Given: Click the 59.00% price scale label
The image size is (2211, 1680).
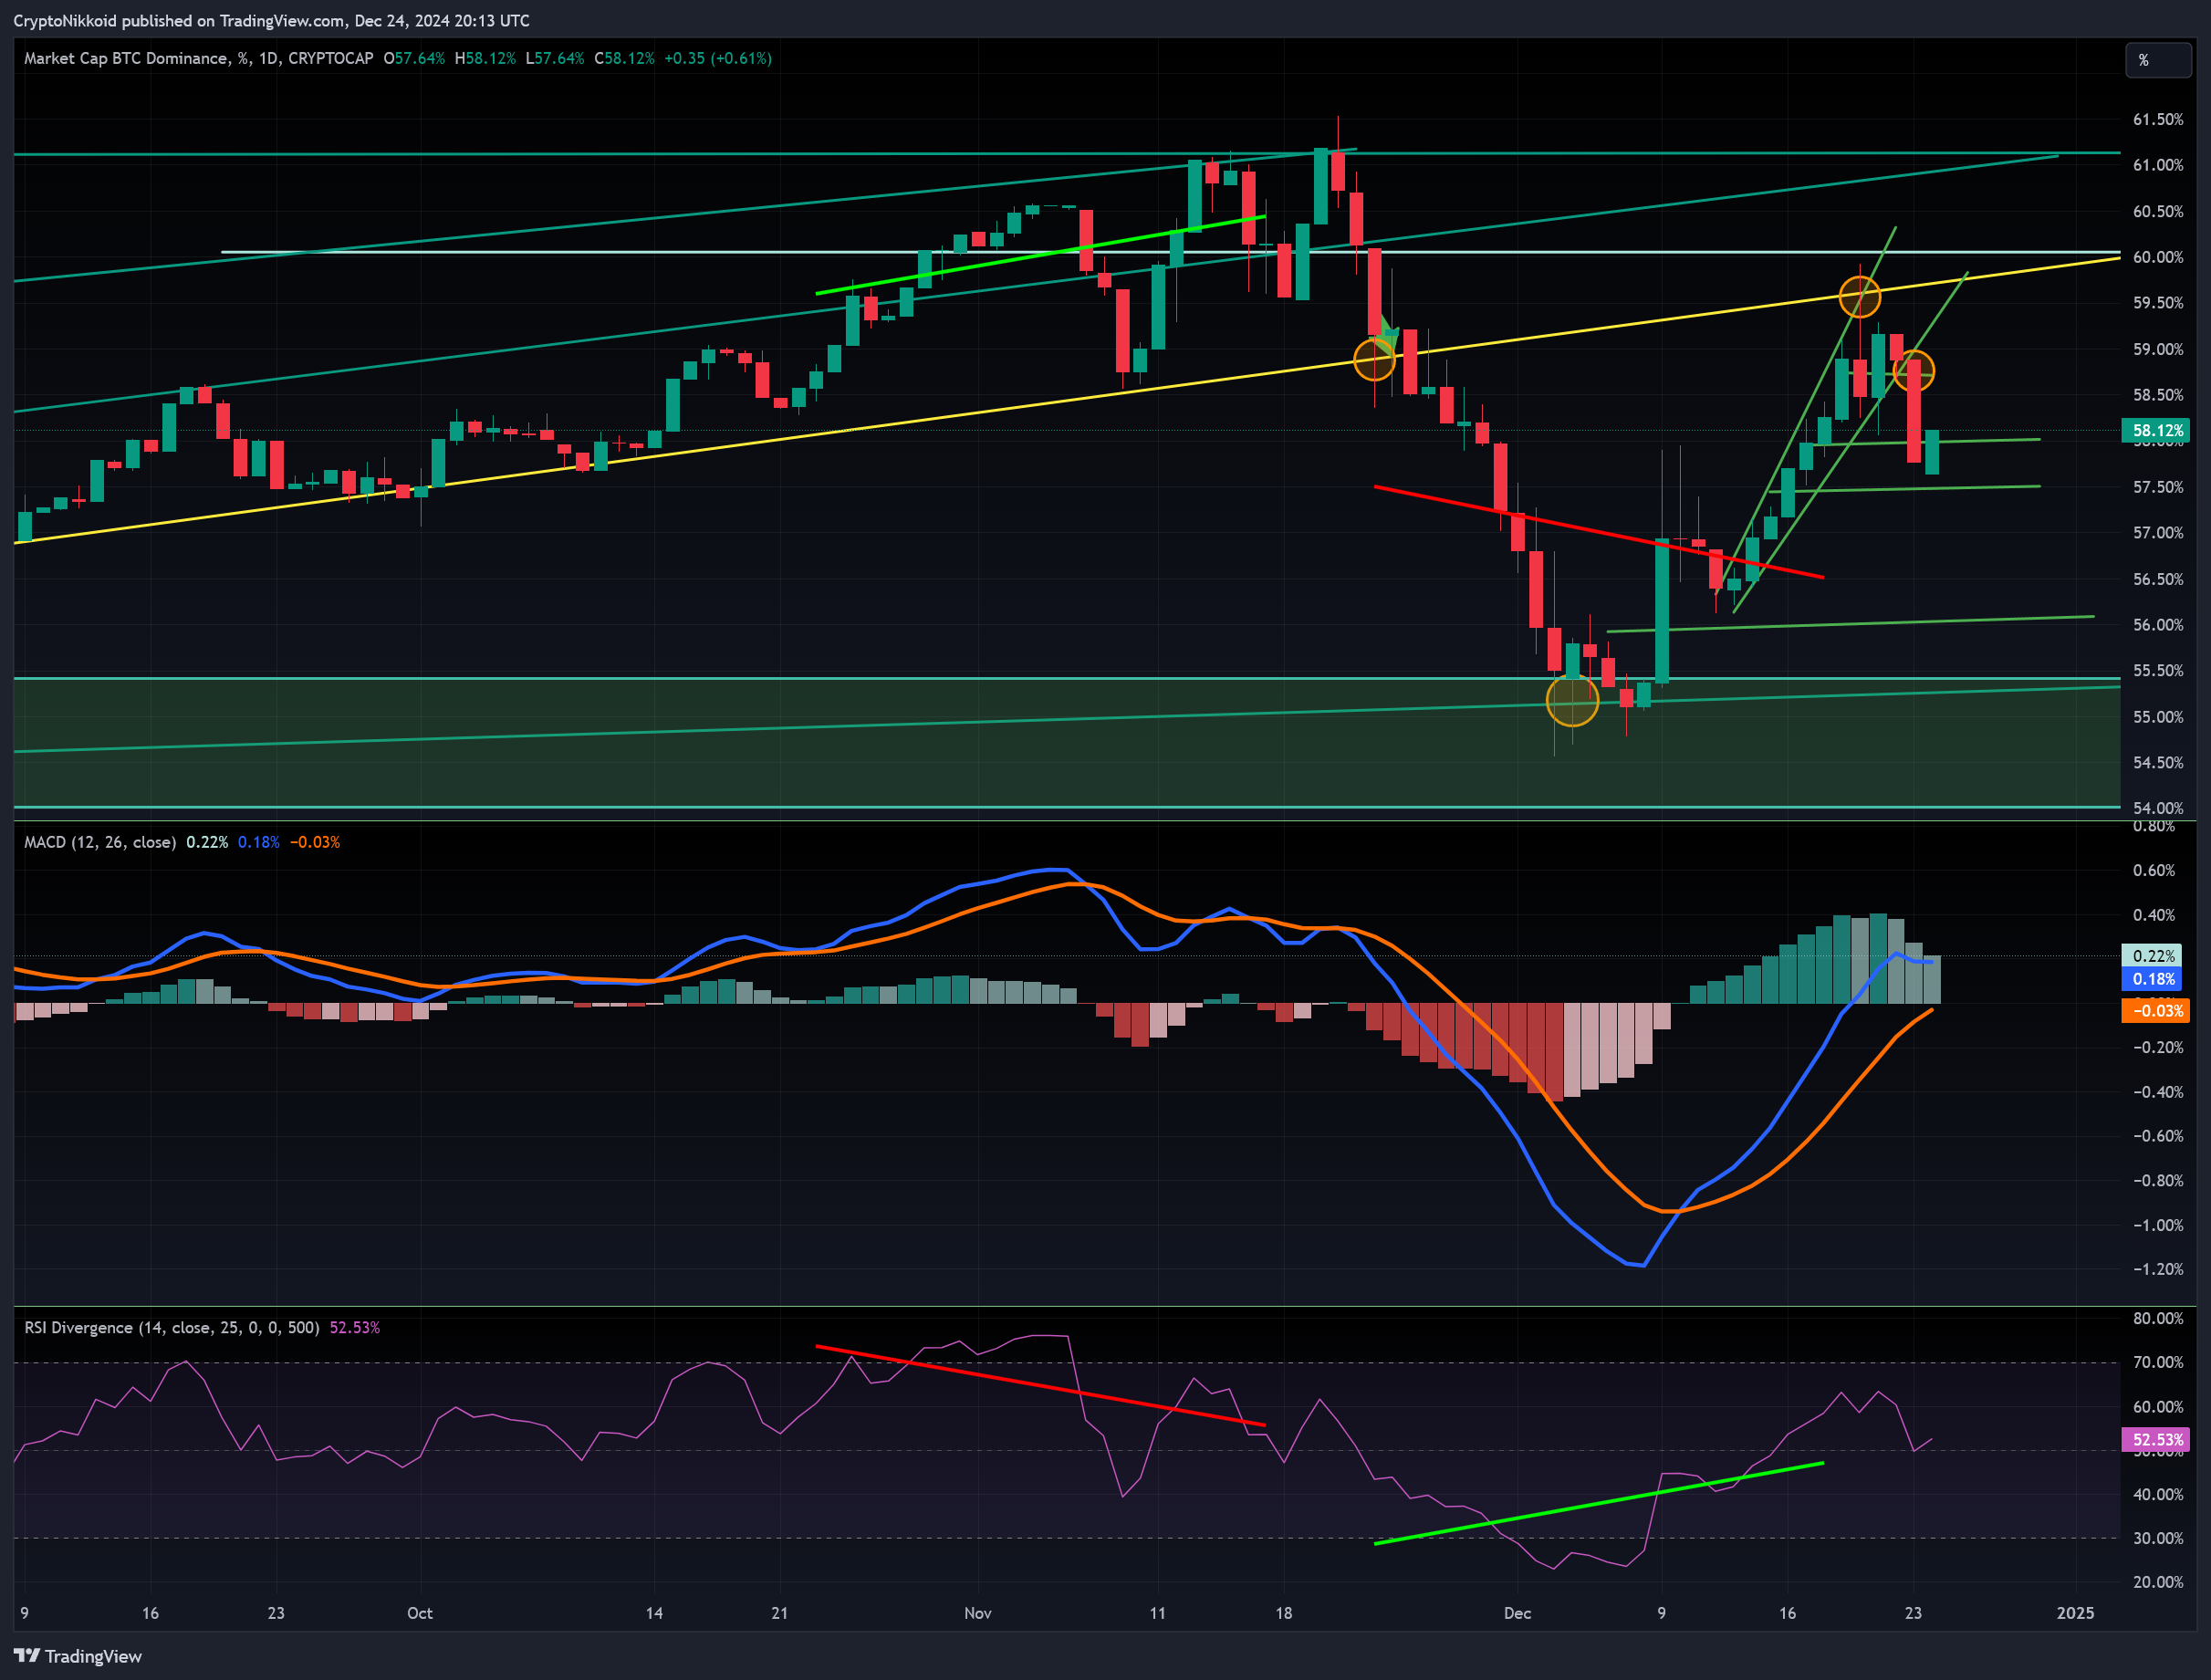Looking at the screenshot, I should [x=2158, y=349].
